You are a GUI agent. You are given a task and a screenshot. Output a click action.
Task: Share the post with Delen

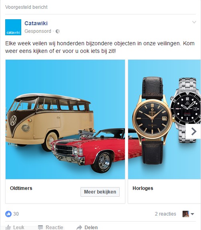tap(87, 227)
